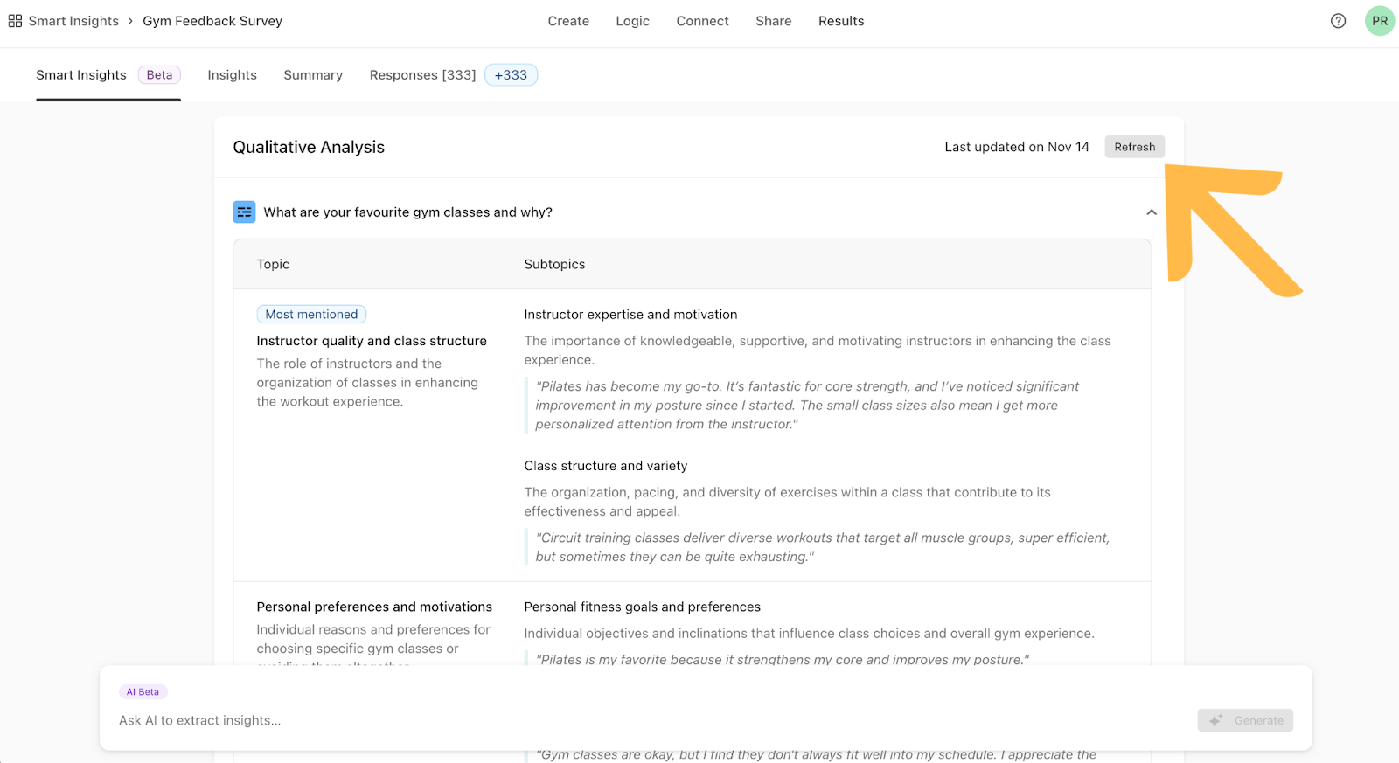Open the Create menu item

[x=568, y=21]
